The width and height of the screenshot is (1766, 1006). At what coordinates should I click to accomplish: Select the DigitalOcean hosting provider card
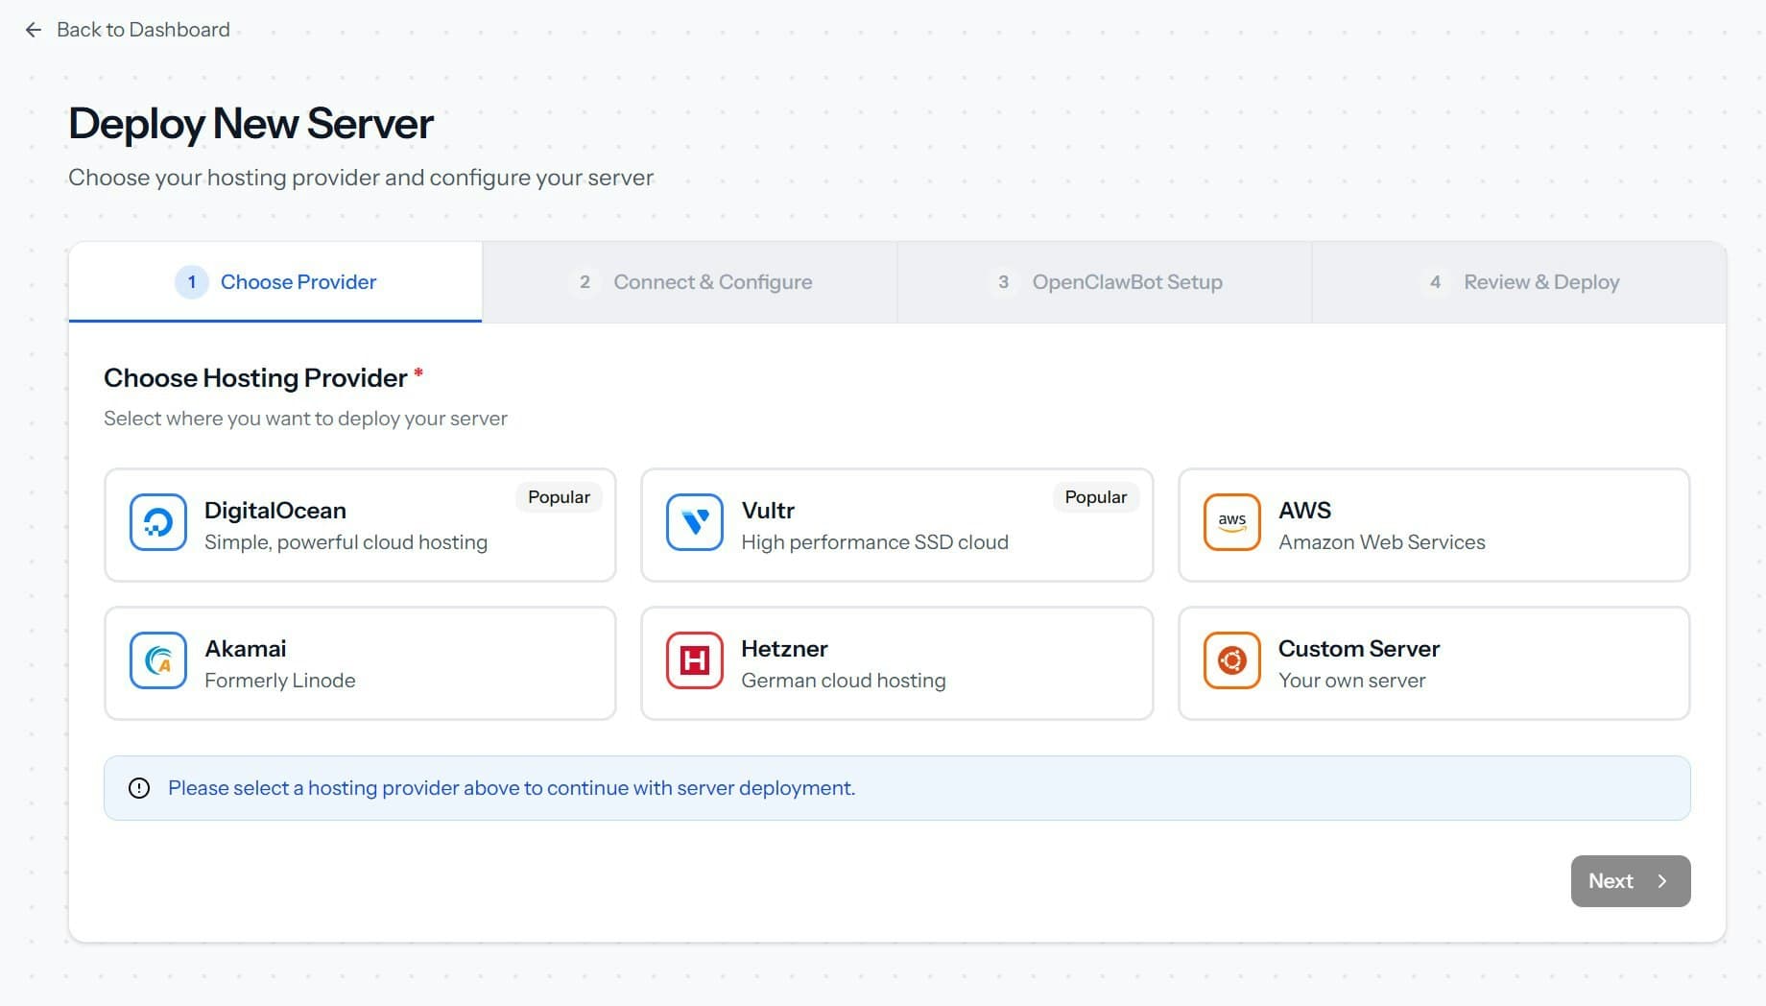tap(360, 524)
